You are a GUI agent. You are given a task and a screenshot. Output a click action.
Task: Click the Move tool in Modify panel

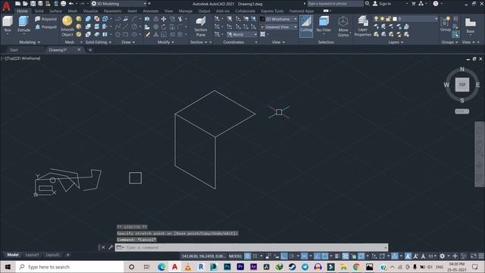pos(164,19)
